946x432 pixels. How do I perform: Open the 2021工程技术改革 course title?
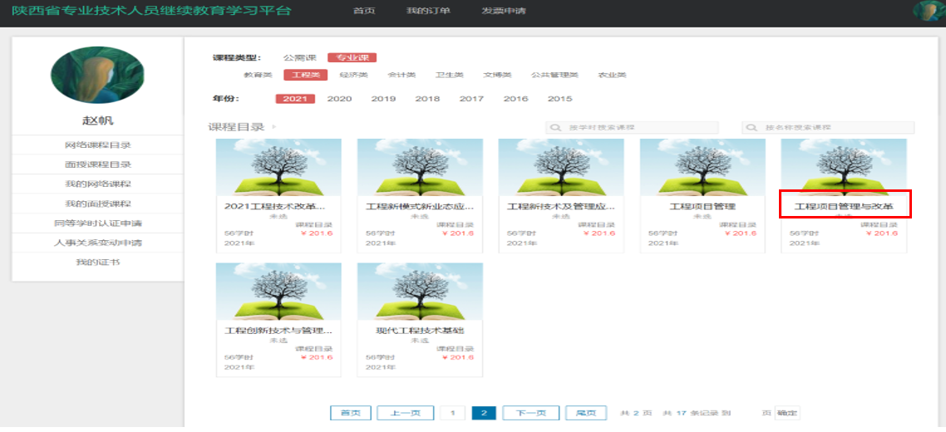coord(278,205)
